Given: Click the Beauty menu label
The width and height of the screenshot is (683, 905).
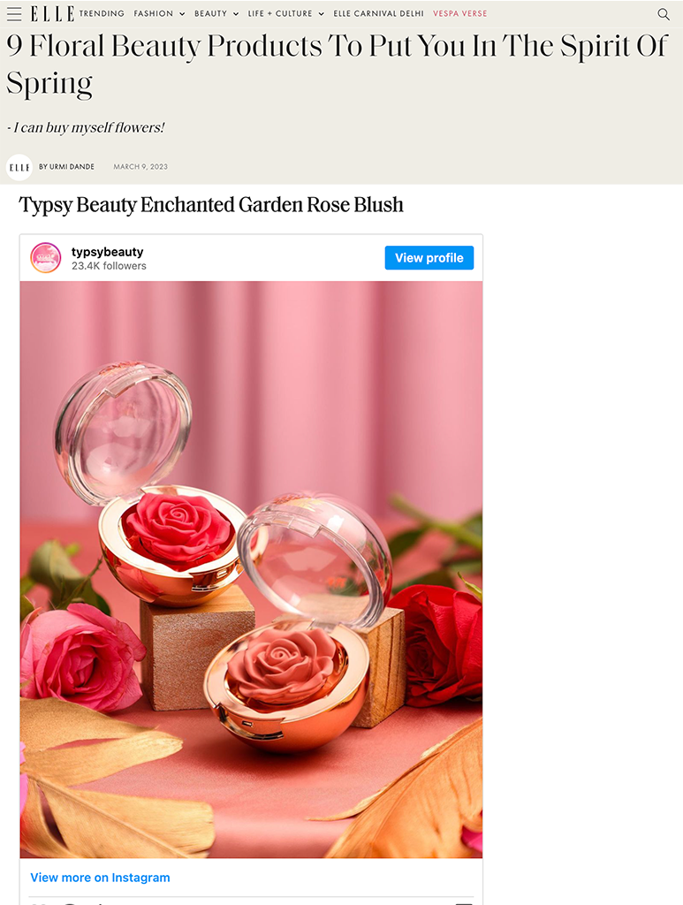Looking at the screenshot, I should (210, 13).
